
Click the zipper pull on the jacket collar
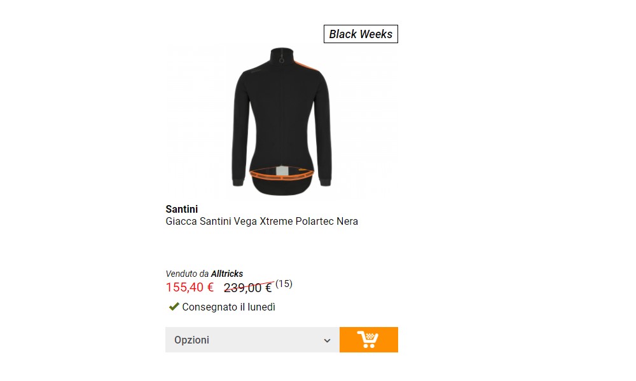pyautogui.click(x=282, y=60)
